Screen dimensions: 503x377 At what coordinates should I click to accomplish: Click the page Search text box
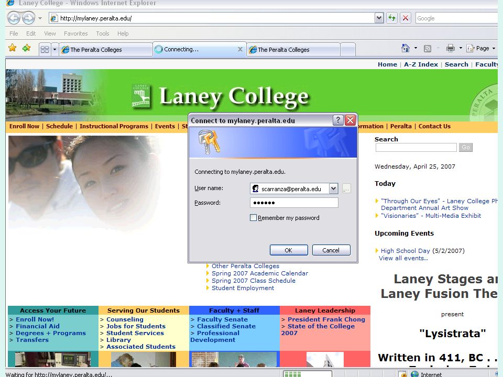click(x=416, y=148)
